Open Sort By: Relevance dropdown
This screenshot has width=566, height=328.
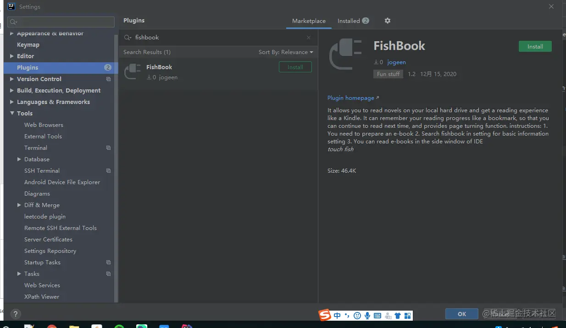(x=286, y=52)
